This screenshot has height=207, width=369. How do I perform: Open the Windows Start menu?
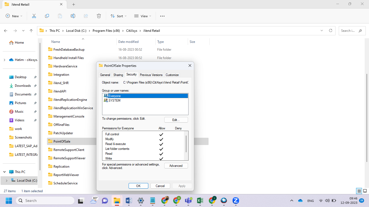click(9, 201)
